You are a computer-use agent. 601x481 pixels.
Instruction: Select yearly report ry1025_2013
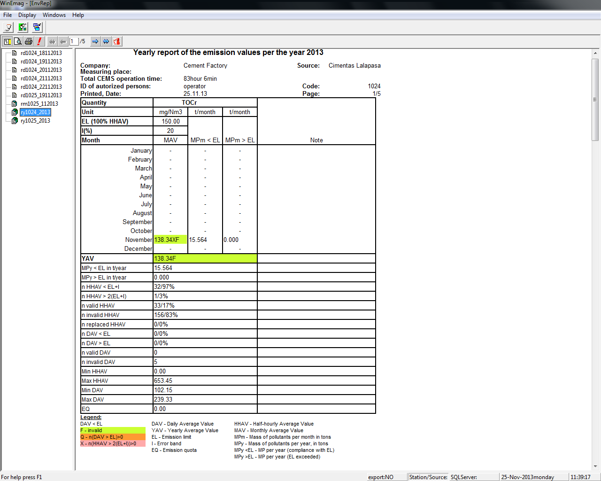[x=35, y=121]
